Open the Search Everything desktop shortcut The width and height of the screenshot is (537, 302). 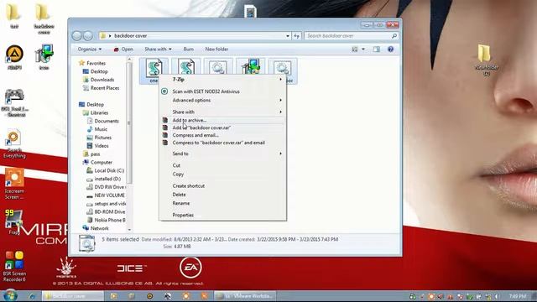coord(14,143)
